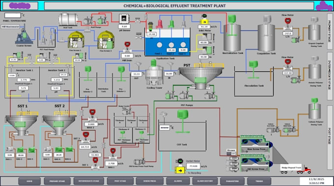This screenshot has height=186, width=334.
Task: Open the ALARM HISTORY screen
Action: coord(205,181)
